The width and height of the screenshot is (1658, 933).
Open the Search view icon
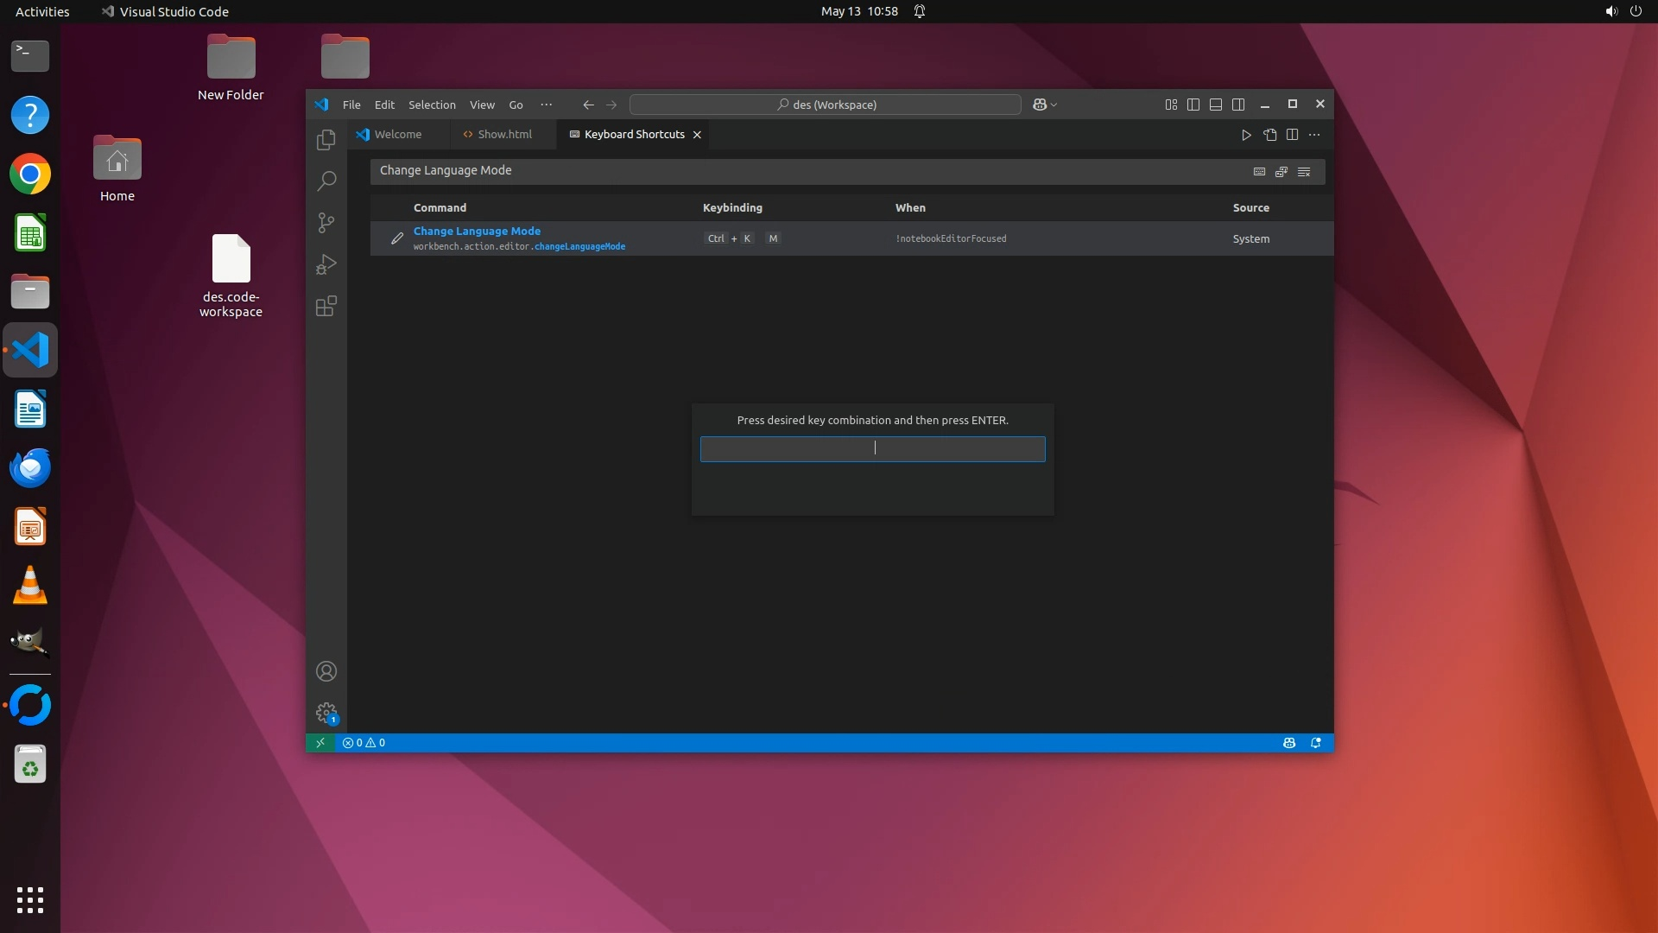coord(326,181)
